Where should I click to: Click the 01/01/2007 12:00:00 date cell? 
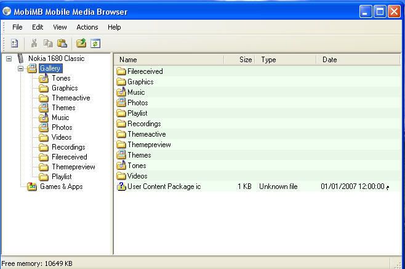(355, 187)
